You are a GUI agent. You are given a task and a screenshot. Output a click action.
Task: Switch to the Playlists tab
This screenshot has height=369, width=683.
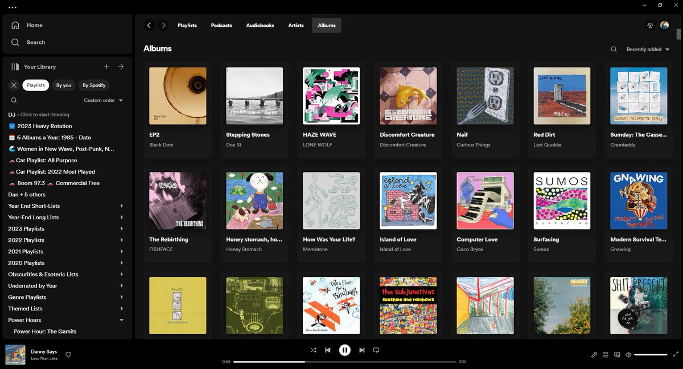(187, 25)
